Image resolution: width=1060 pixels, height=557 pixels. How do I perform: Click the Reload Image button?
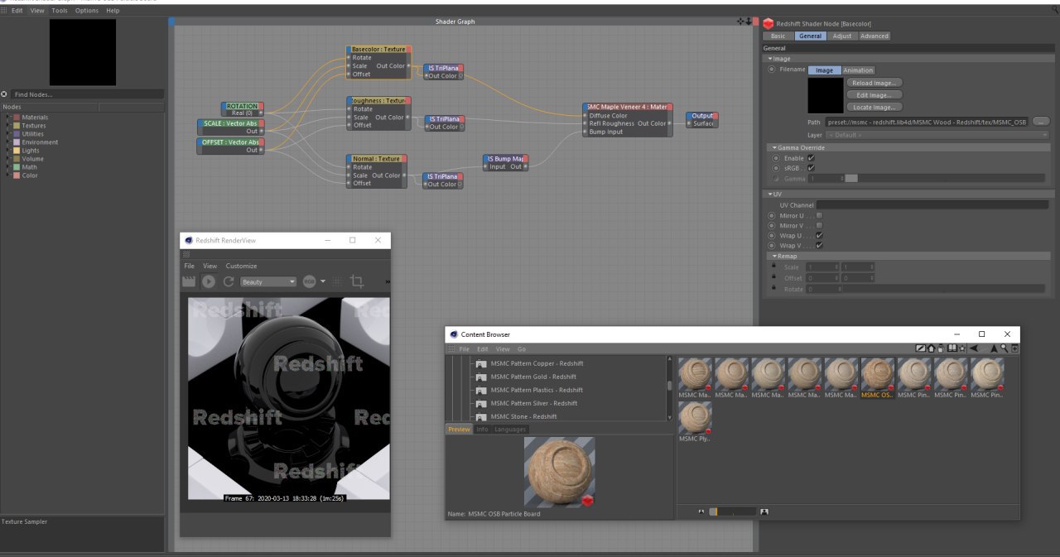[x=874, y=83]
